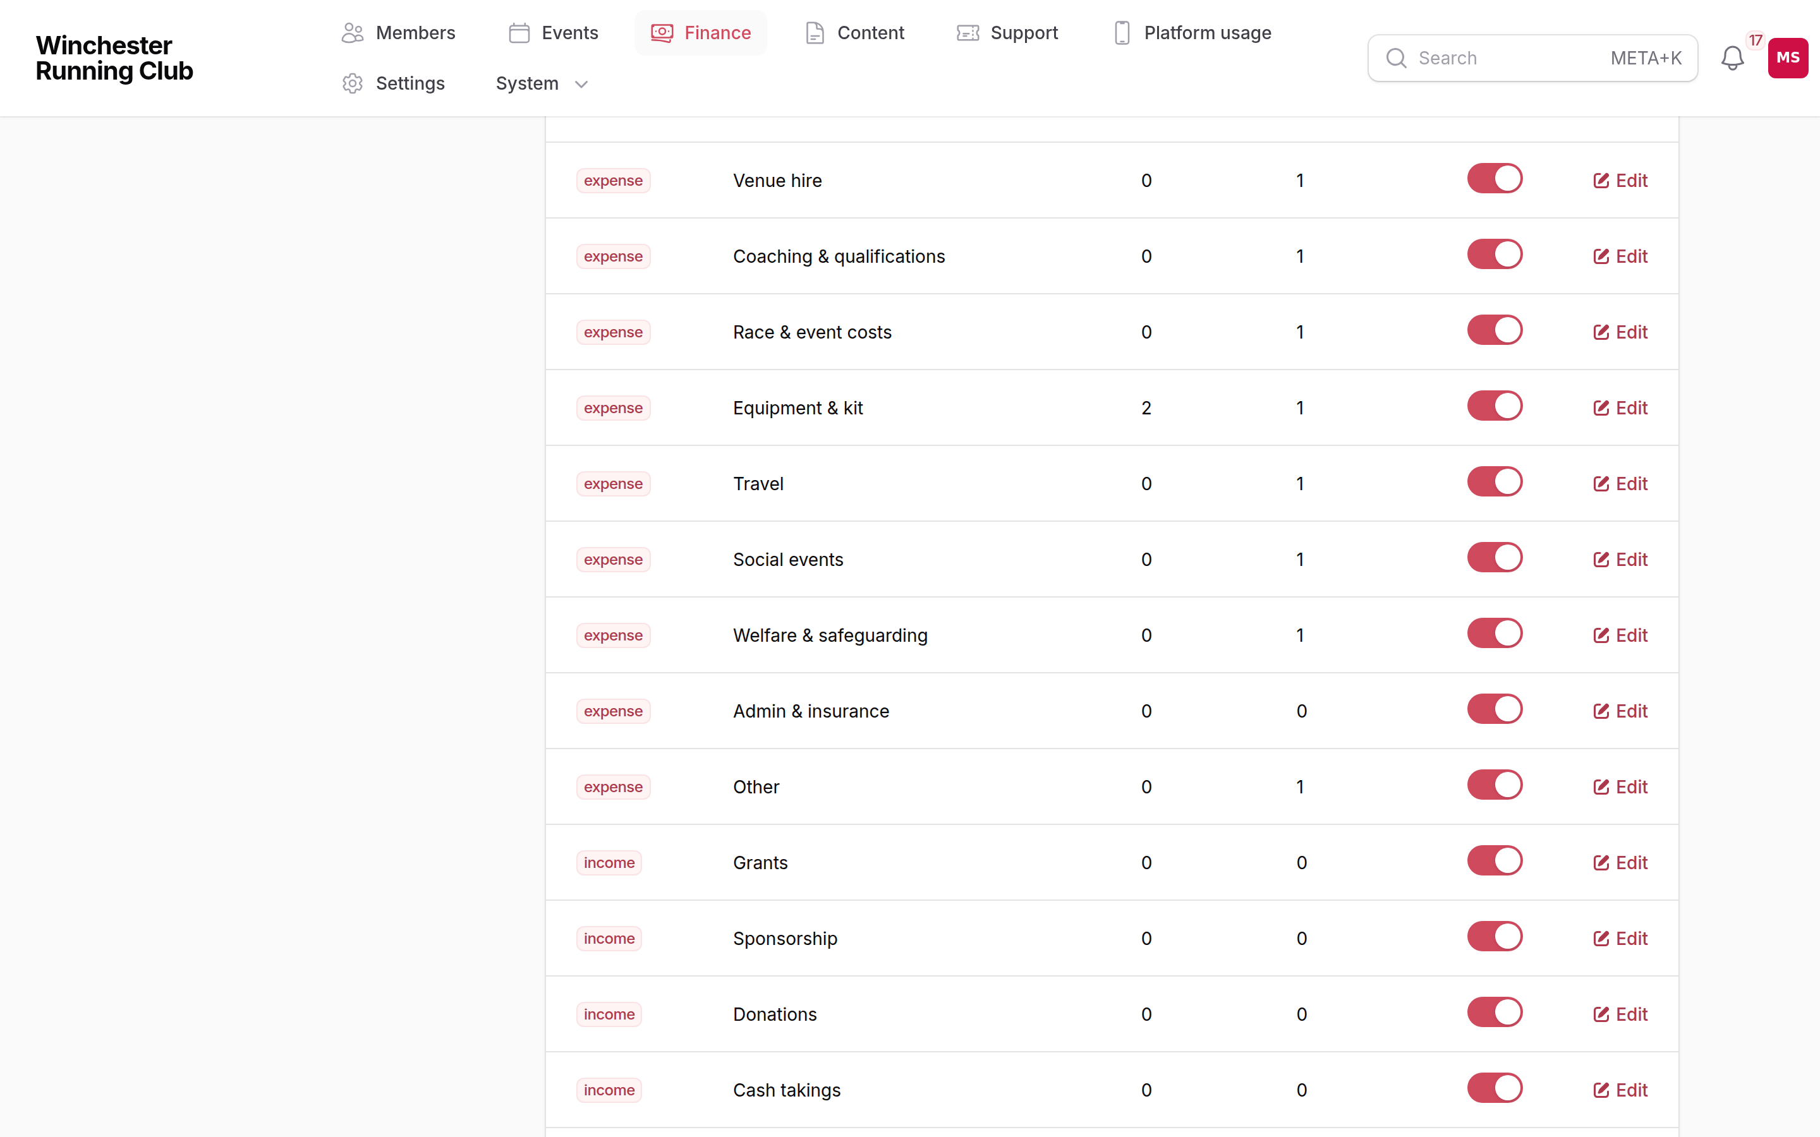Toggle the Cash takings switch
Viewport: 1820px width, 1137px height.
1495,1088
